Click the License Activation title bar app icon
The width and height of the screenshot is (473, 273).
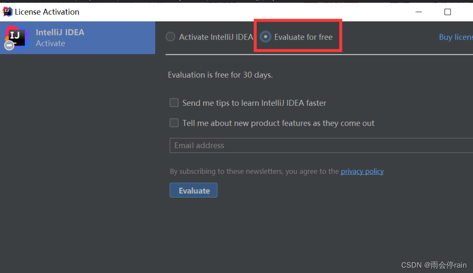[7, 12]
